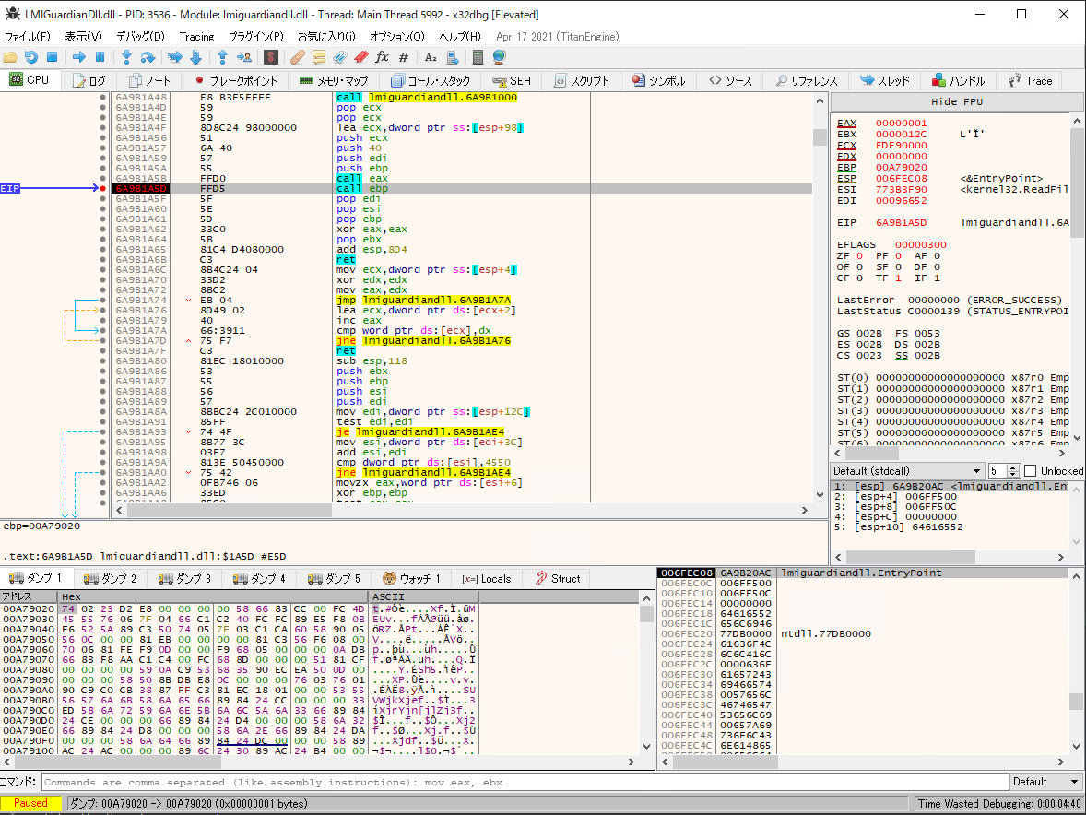The height and width of the screenshot is (815, 1086).
Task: Open the Locals tab
Action: pyautogui.click(x=487, y=579)
